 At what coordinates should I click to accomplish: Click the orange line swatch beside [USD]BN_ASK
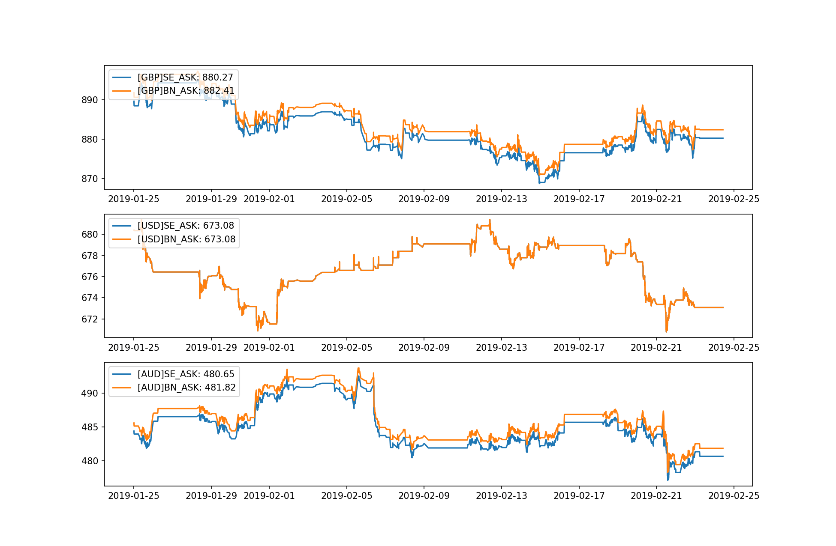[122, 239]
